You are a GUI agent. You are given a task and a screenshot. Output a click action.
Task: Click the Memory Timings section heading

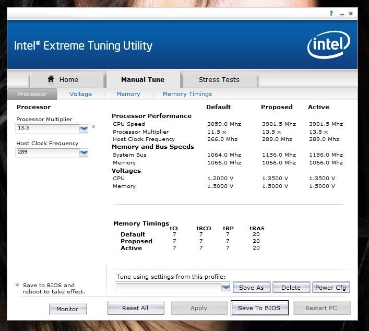[141, 223]
